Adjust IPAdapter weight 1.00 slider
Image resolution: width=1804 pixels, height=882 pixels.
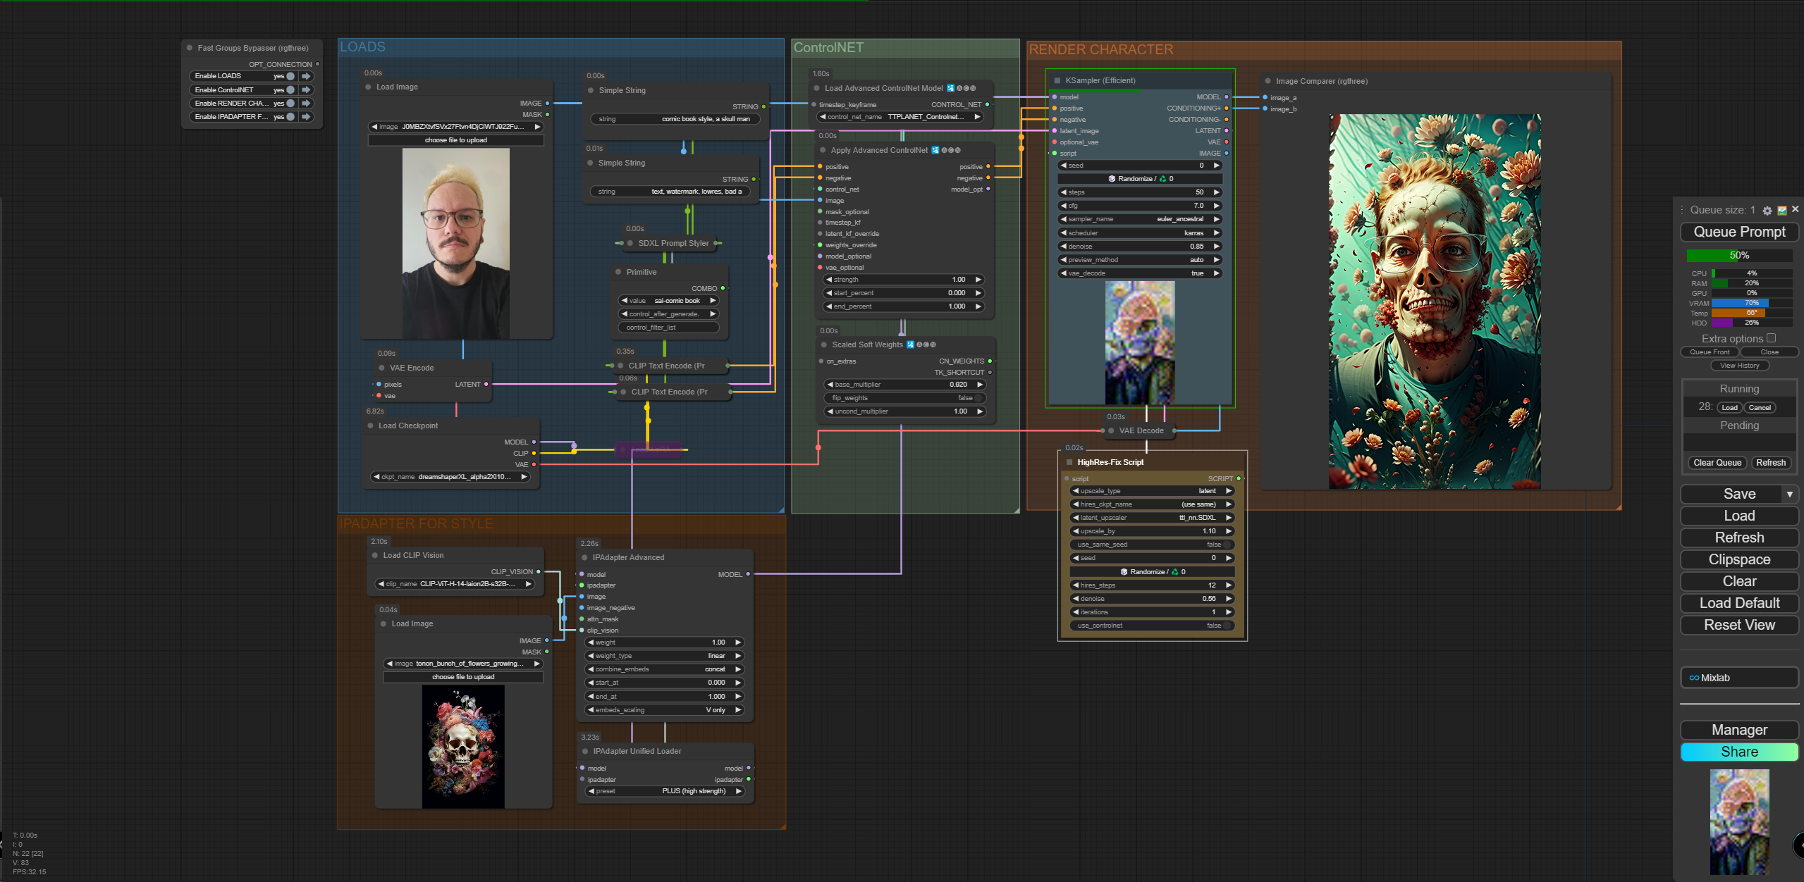(x=665, y=643)
